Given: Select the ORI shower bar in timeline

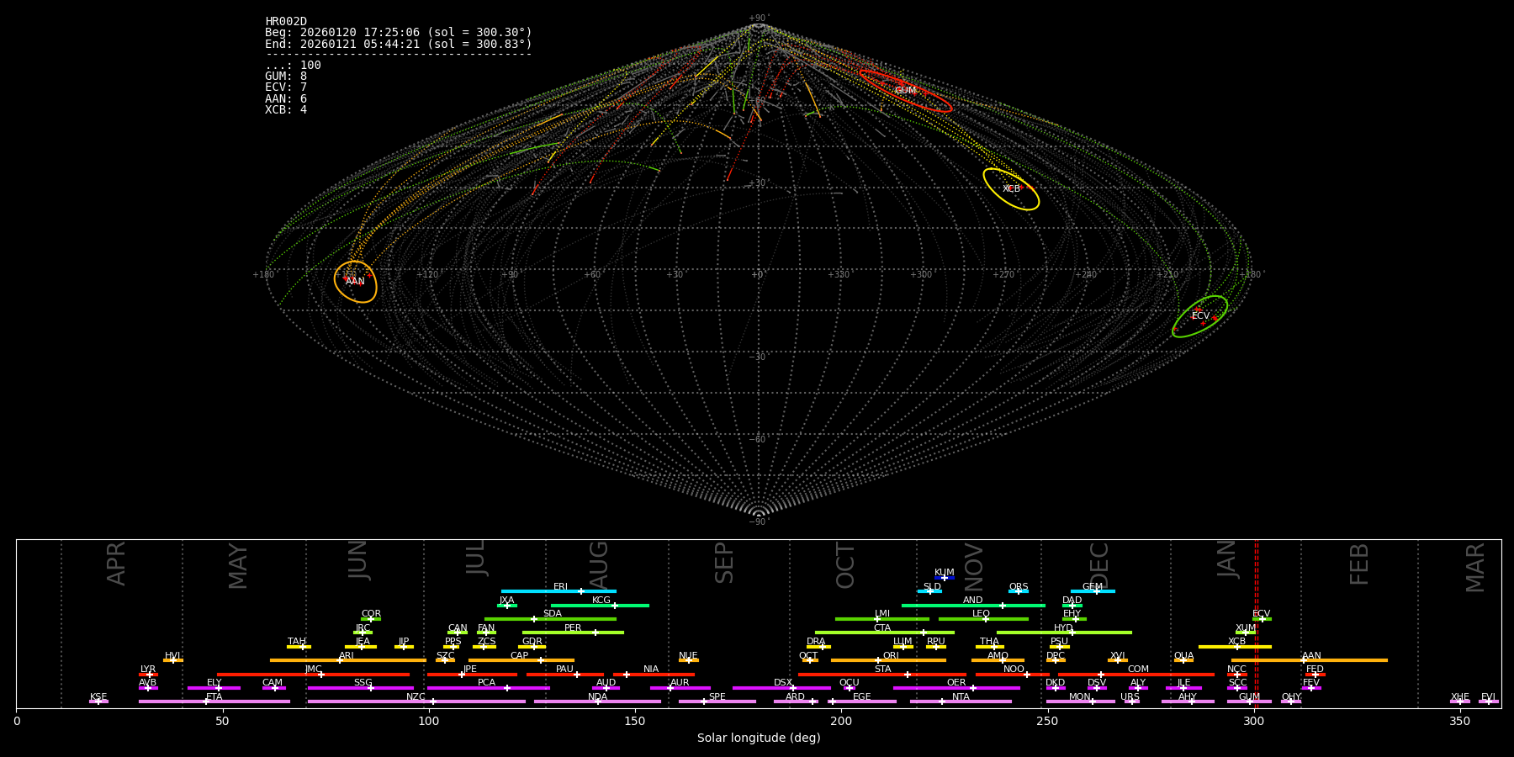Looking at the screenshot, I should tap(888, 660).
